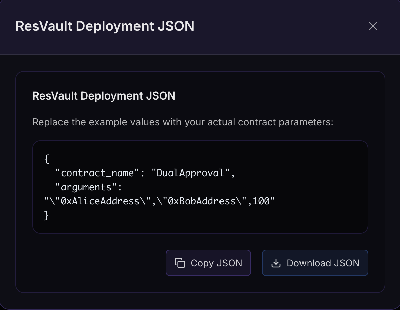Click the copy icon in Copy JSON
This screenshot has width=400, height=310.
tap(180, 263)
